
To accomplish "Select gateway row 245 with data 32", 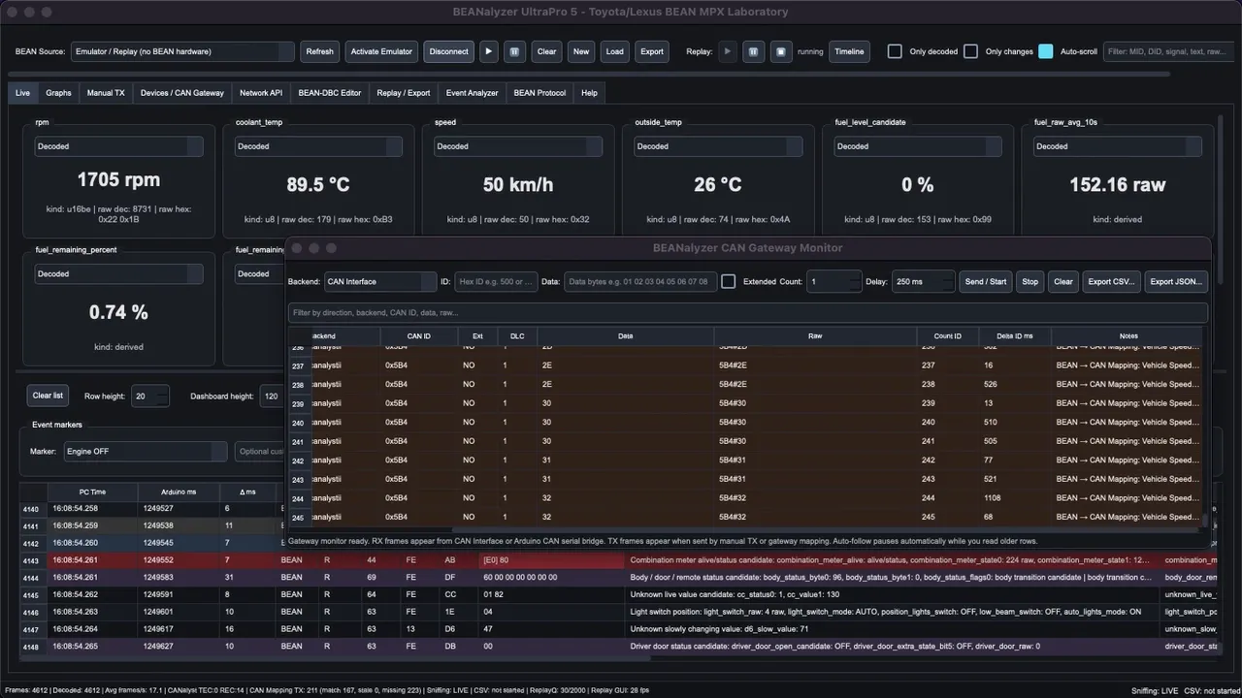I will (745, 517).
